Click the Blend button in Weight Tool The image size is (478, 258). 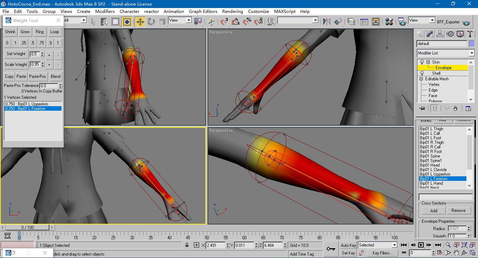56,76
